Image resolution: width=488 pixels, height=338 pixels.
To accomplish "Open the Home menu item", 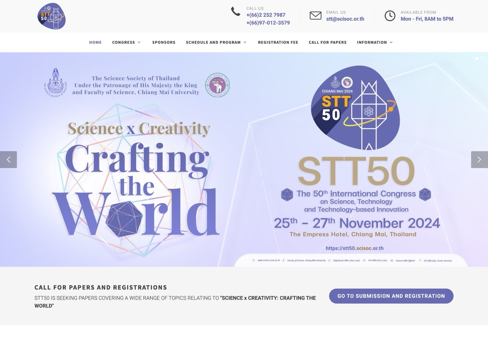I will pyautogui.click(x=95, y=42).
